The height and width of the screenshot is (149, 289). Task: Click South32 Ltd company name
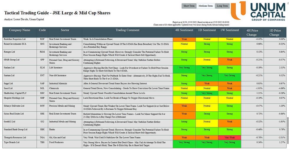[9, 122]
